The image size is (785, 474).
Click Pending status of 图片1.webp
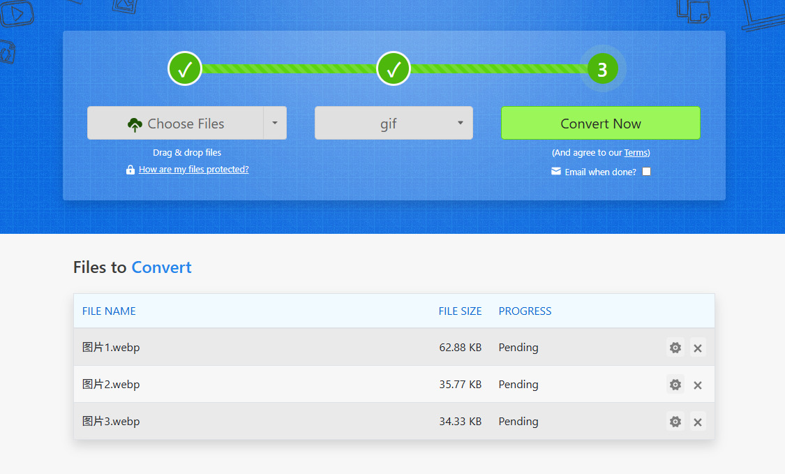pyautogui.click(x=518, y=348)
